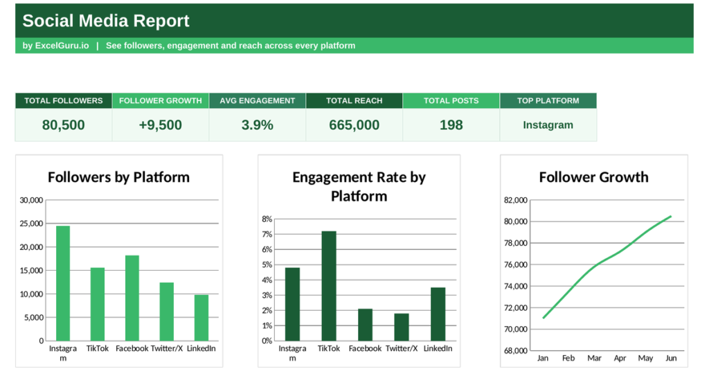This screenshot has width=709, height=371.
Task: Select Twitter/X bar in Followers chart
Action: pyautogui.click(x=166, y=311)
